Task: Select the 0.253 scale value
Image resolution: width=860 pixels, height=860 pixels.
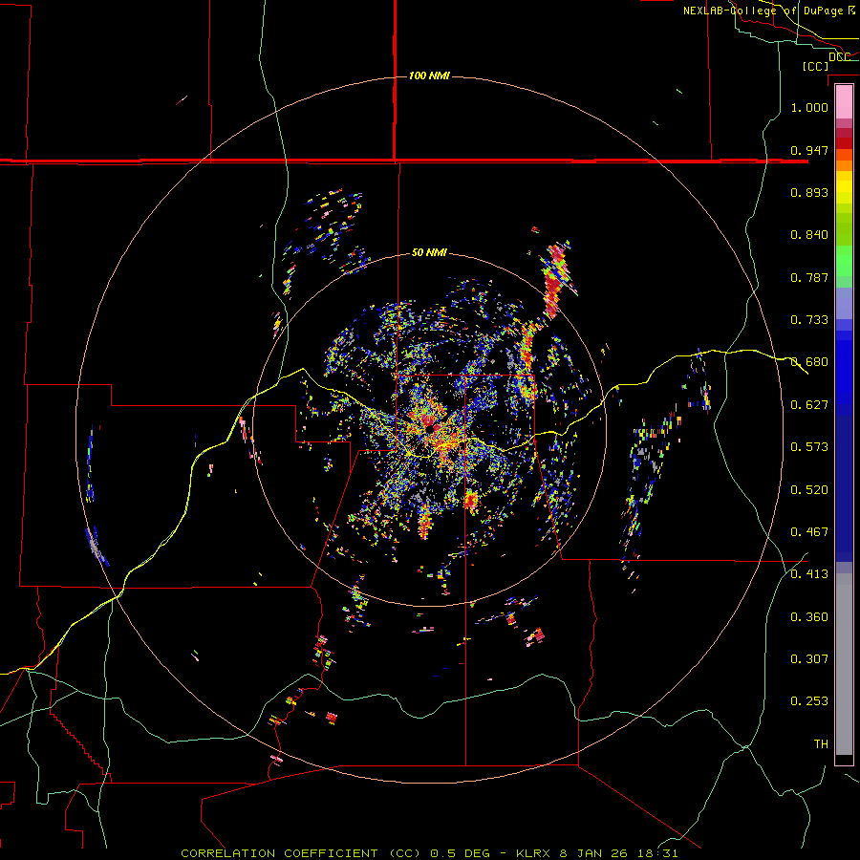Action: click(809, 701)
